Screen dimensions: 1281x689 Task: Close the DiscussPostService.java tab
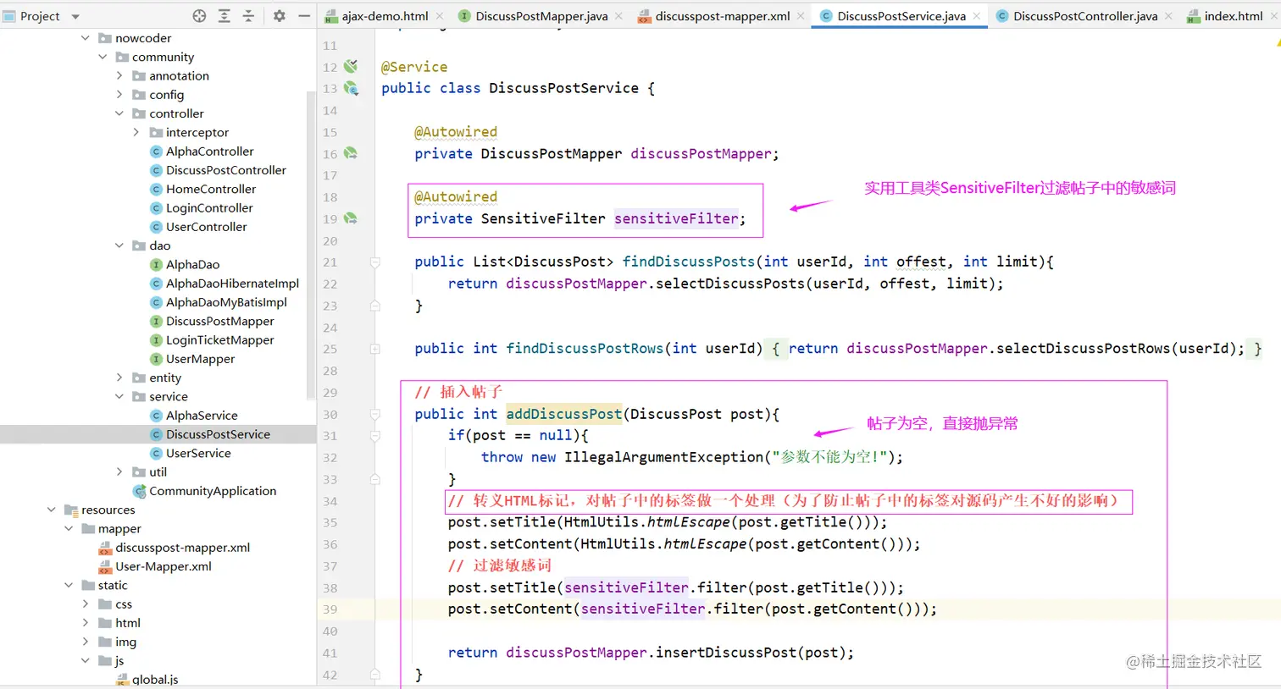coord(977,16)
